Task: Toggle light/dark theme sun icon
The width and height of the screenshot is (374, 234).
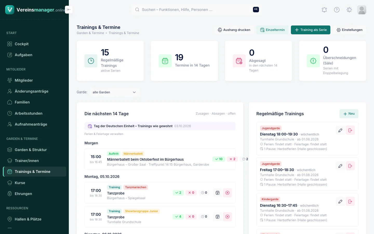Action: tap(349, 10)
